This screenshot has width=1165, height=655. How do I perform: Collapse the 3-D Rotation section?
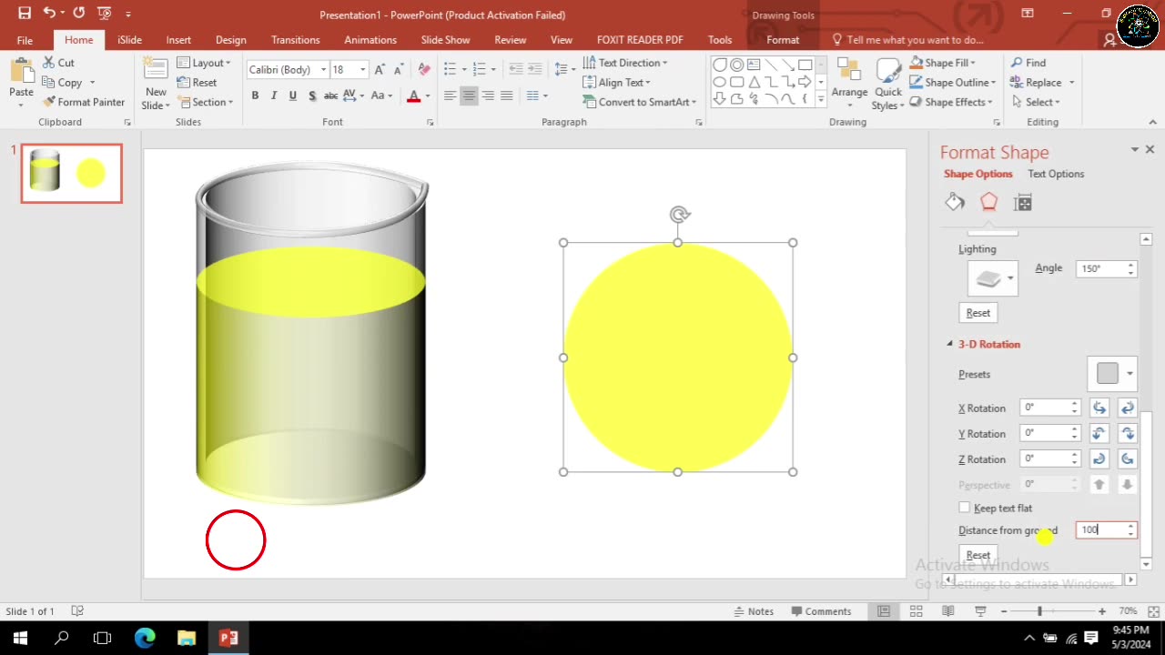click(x=949, y=344)
